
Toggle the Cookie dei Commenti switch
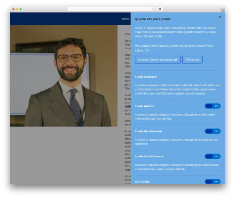[212, 131]
